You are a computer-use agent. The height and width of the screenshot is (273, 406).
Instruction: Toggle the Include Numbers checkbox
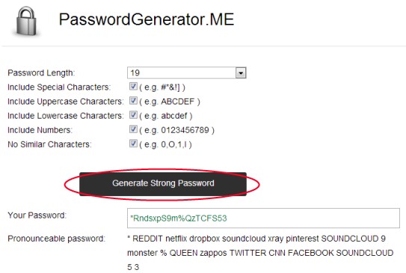click(133, 129)
